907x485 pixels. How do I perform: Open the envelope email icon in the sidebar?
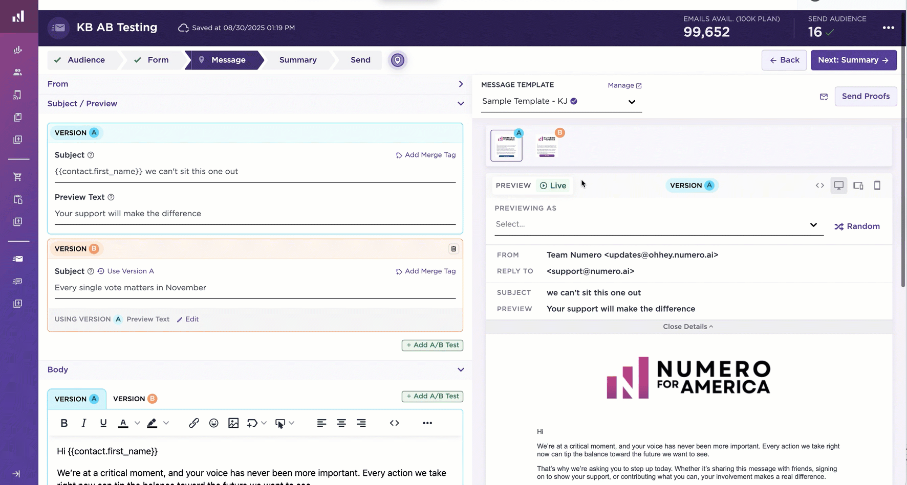(x=18, y=259)
